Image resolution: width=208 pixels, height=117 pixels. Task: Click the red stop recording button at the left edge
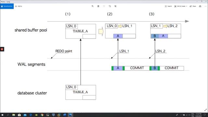pyautogui.click(x=2, y=49)
